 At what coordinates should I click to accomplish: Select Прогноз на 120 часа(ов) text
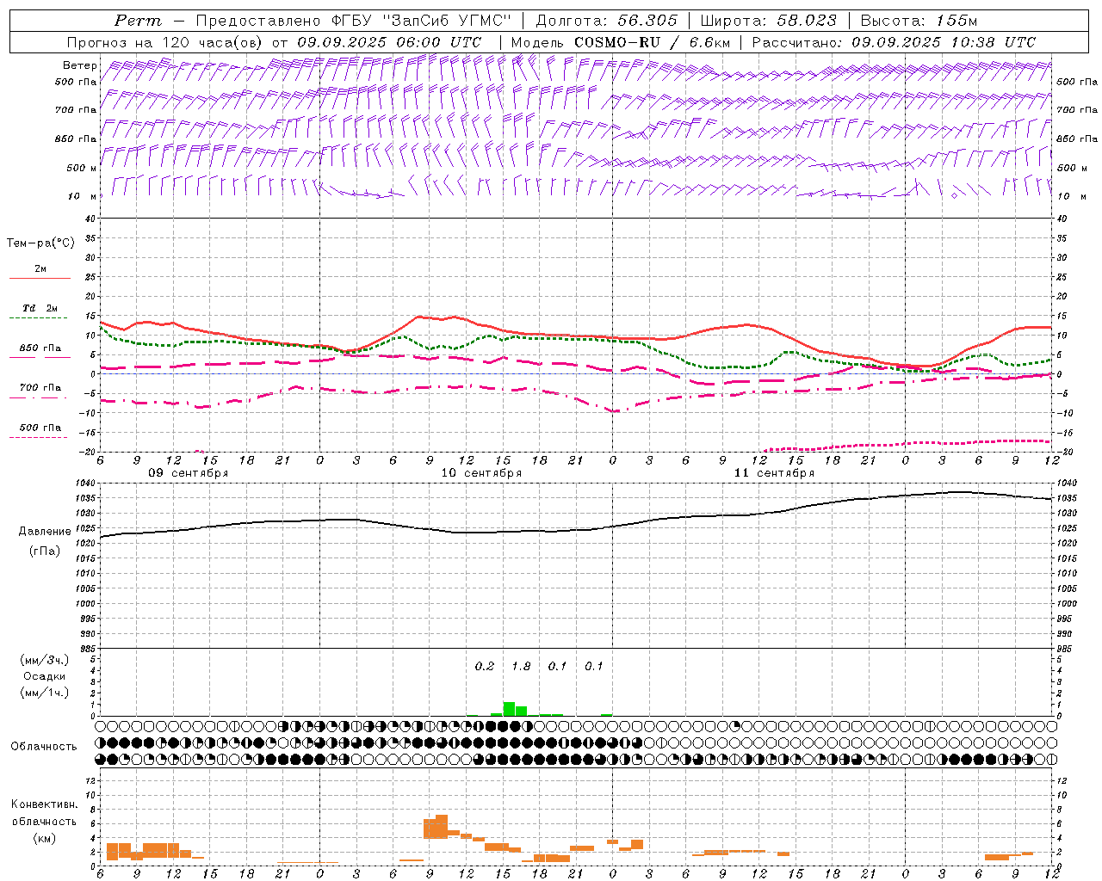166,42
